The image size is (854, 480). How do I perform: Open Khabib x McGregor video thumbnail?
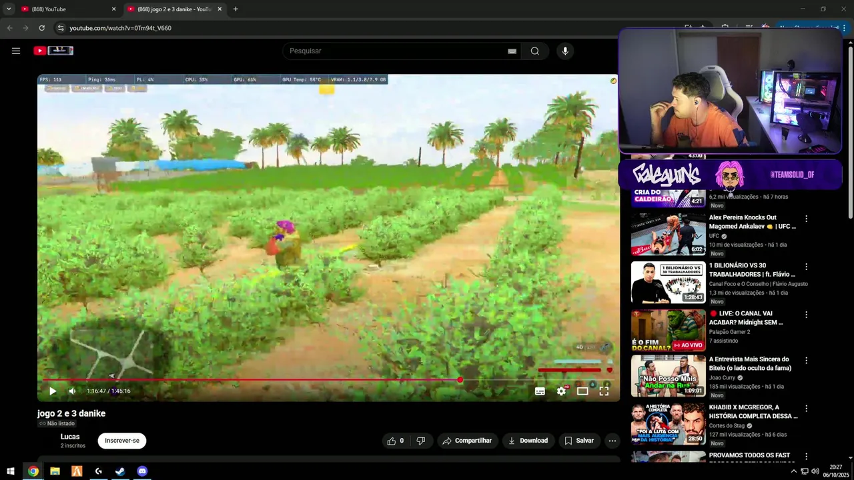coord(668,424)
